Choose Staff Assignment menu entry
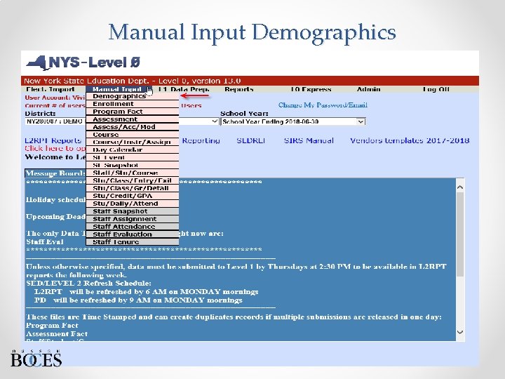The width and height of the screenshot is (505, 379). click(133, 219)
